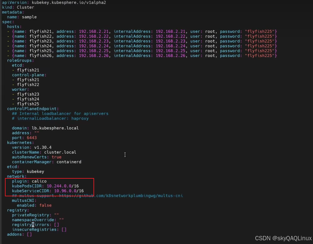Click the multusCNI: key

click(24, 200)
